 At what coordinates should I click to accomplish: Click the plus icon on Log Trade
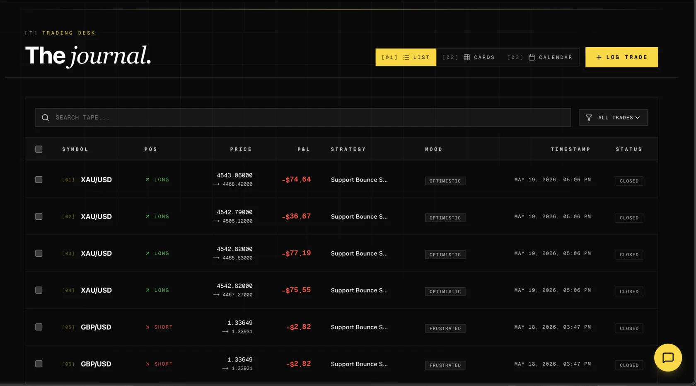point(599,57)
